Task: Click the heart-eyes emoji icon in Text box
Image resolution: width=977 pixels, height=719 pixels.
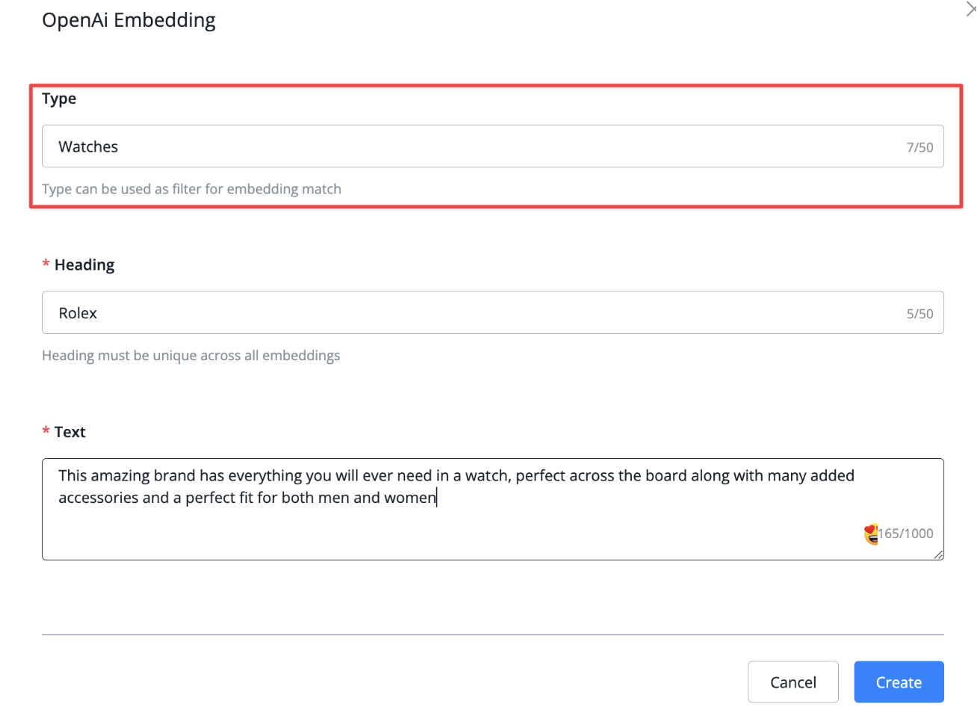Action: 871,534
